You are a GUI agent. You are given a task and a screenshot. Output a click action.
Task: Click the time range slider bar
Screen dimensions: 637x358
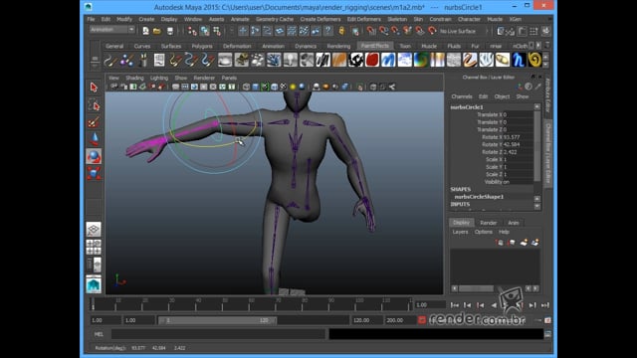click(217, 320)
